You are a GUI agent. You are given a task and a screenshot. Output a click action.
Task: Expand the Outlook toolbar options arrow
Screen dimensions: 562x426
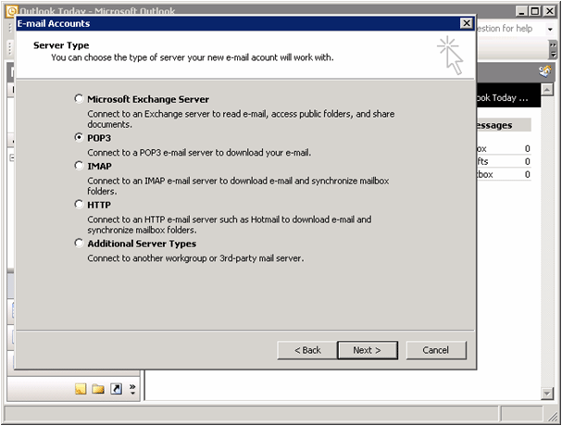tap(554, 49)
